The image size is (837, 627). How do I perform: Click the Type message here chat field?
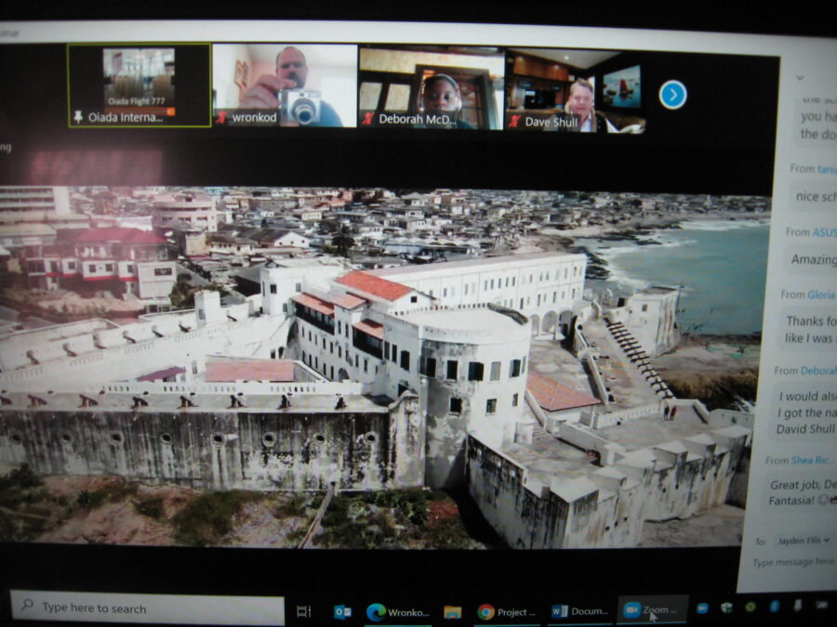click(x=790, y=563)
